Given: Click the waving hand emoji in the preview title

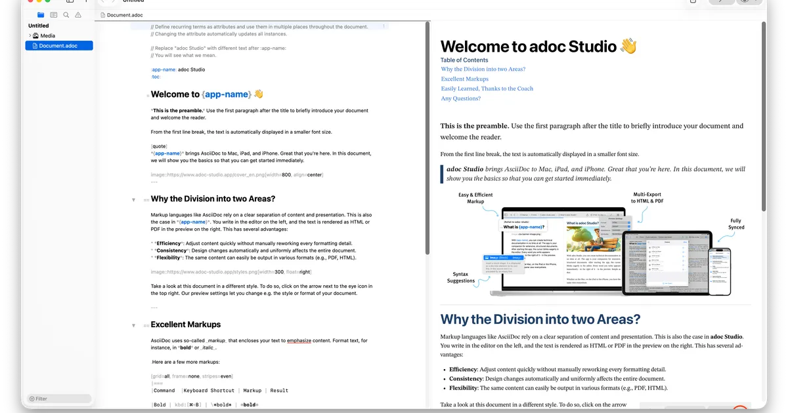Looking at the screenshot, I should click(x=628, y=46).
